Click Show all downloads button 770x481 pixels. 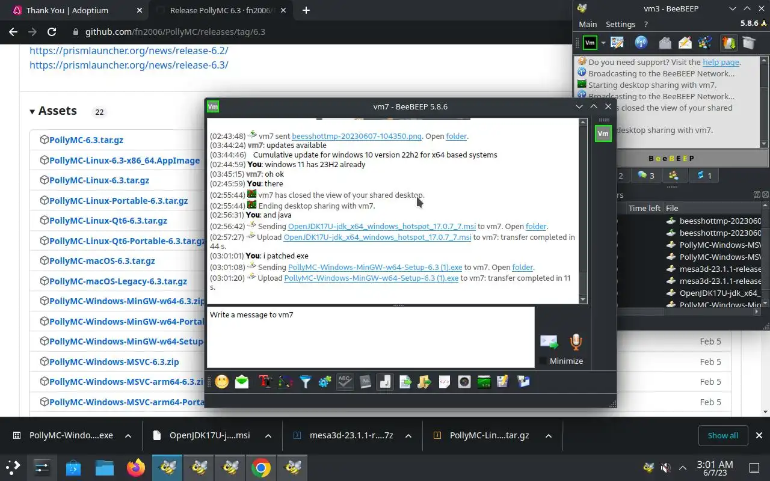(722, 435)
